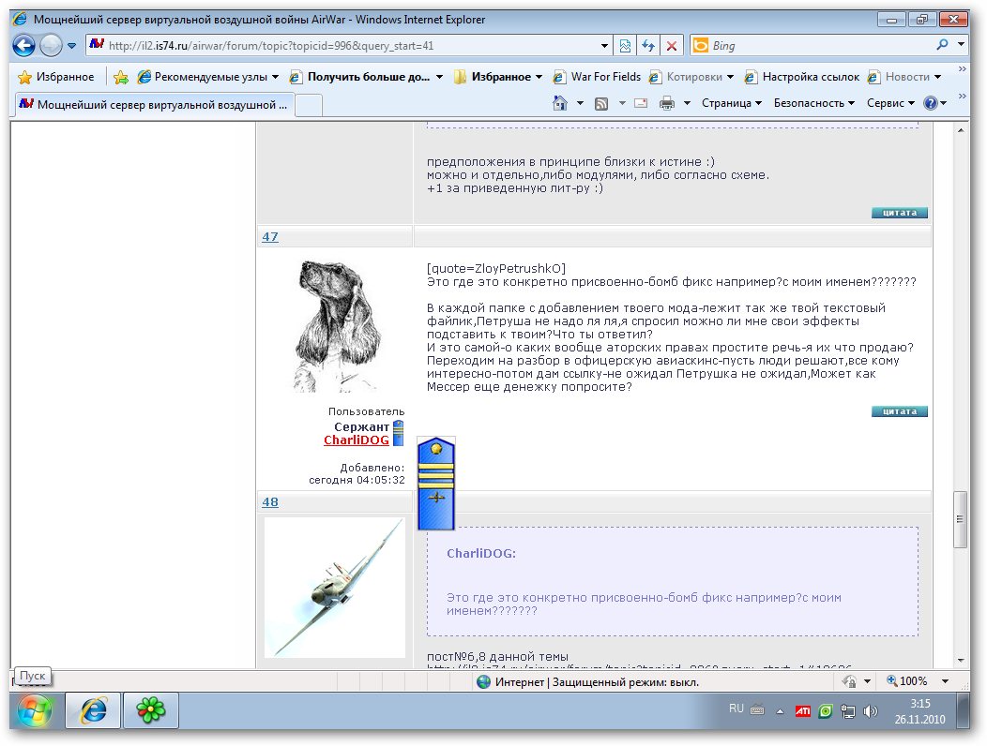Refresh the page with the refresh icon

coord(648,45)
